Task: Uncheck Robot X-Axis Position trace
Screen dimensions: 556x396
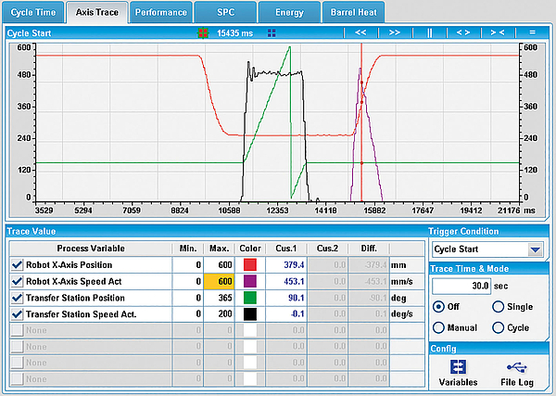Action: click(x=17, y=264)
